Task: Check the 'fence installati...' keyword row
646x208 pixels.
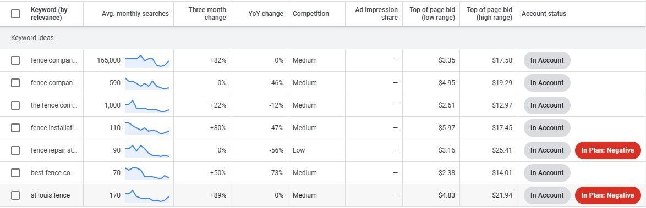Action: point(15,128)
